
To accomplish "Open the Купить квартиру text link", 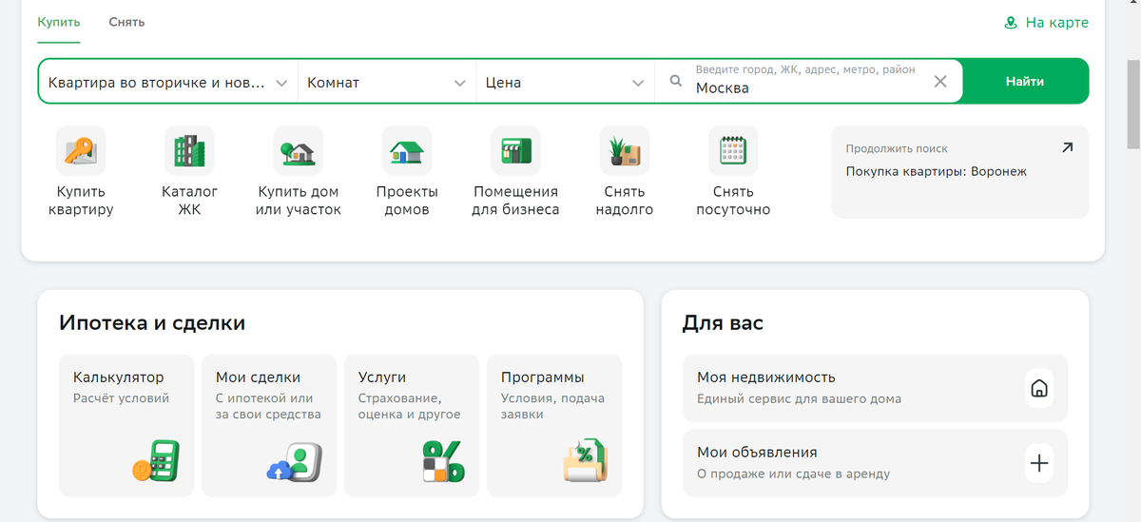I will 81,201.
